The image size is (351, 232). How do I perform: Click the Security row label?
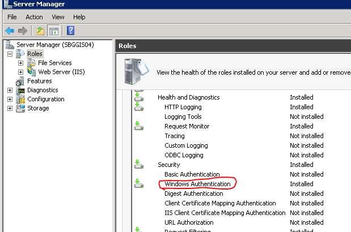point(169,165)
